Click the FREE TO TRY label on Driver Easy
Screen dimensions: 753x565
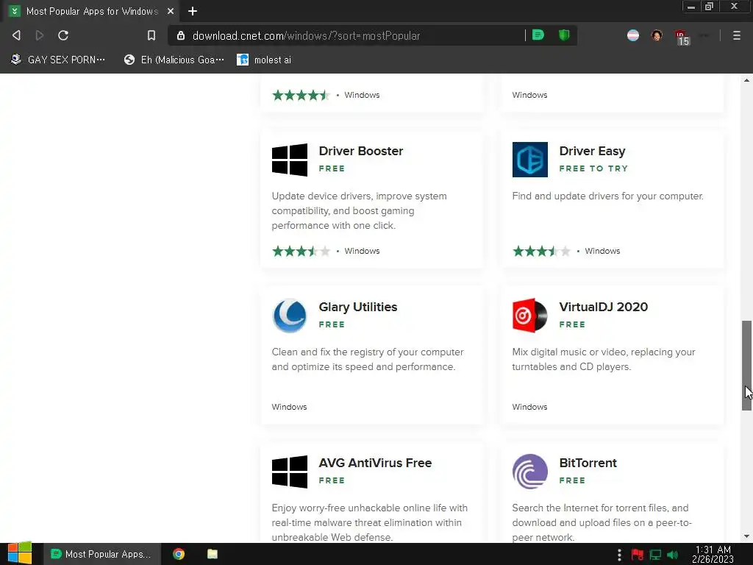point(593,168)
